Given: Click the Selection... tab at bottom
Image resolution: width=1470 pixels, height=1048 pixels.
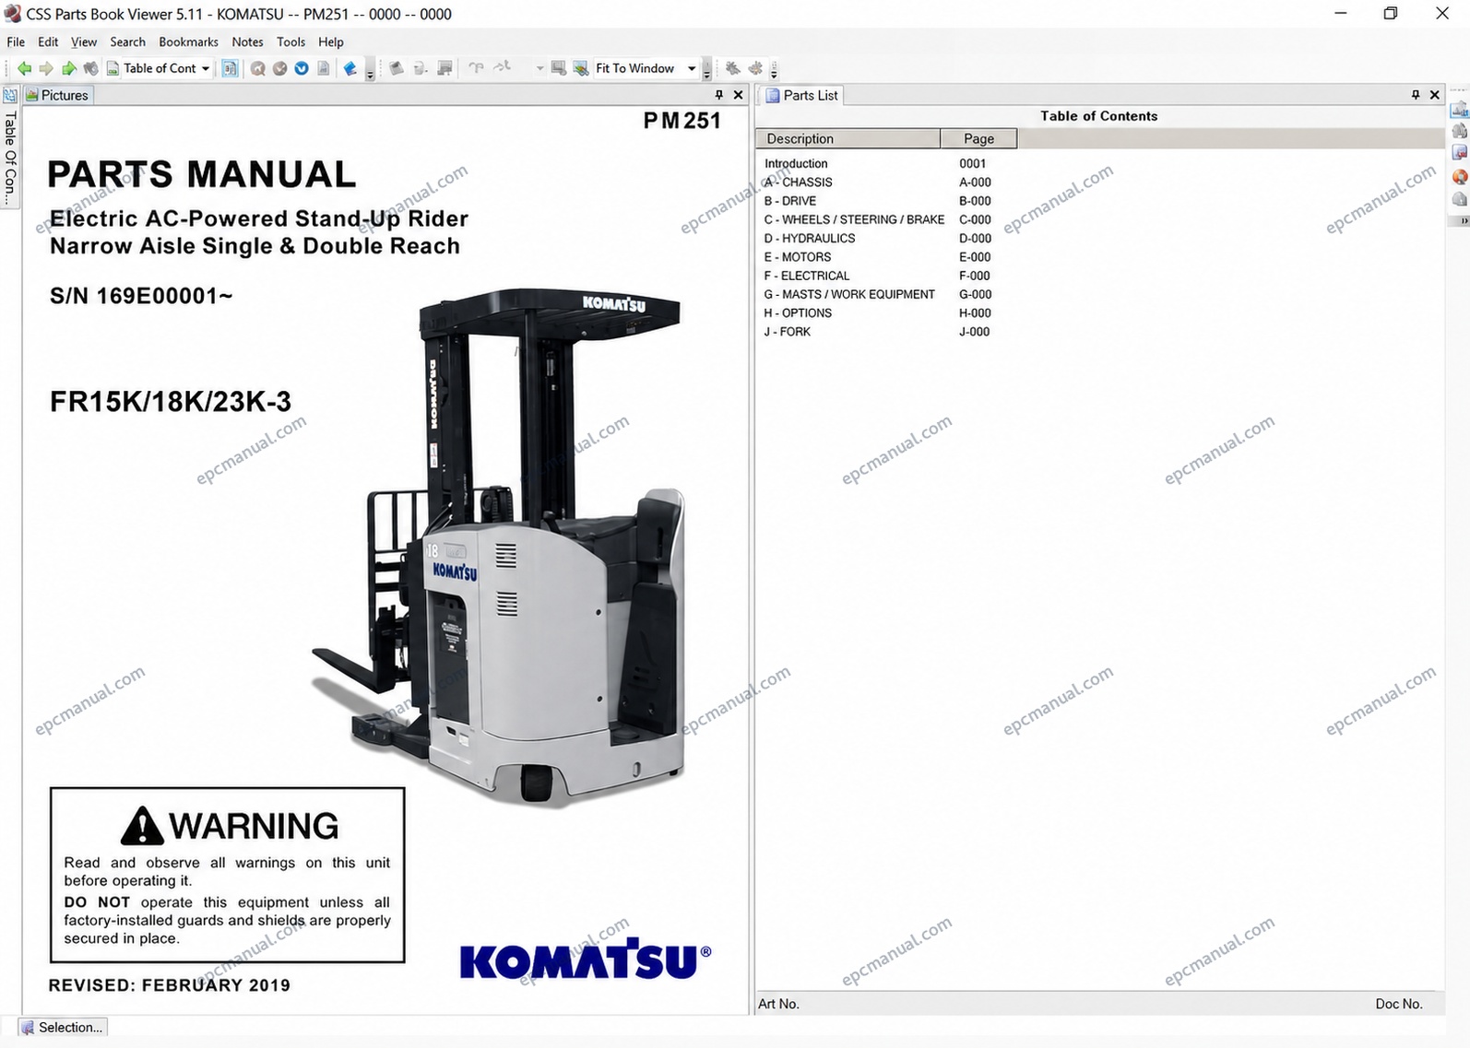Looking at the screenshot, I should click(62, 1027).
